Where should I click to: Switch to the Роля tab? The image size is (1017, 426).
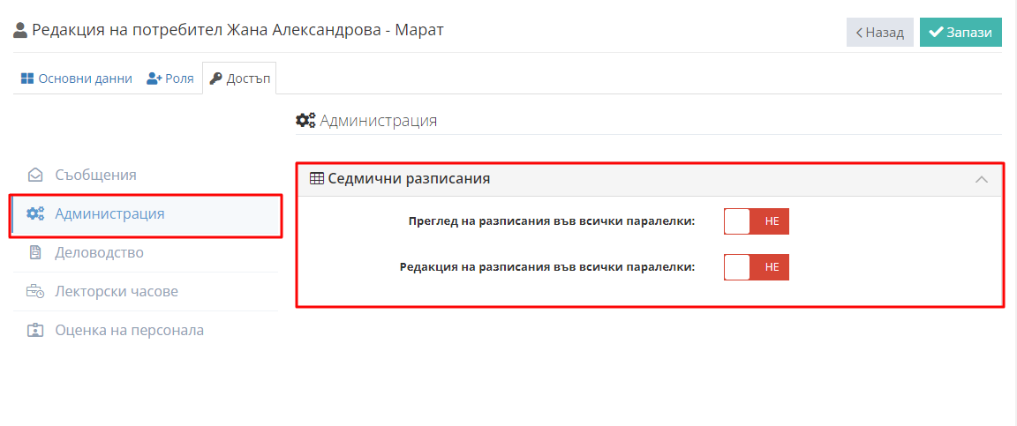point(169,79)
